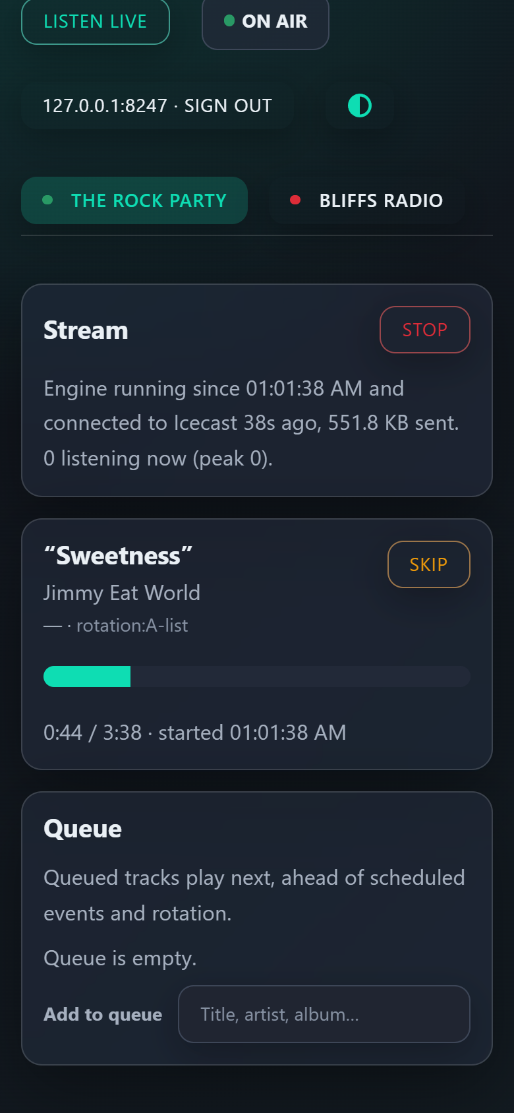Toggle the half-circle theme contrast icon
The height and width of the screenshot is (1113, 514).
coord(360,105)
